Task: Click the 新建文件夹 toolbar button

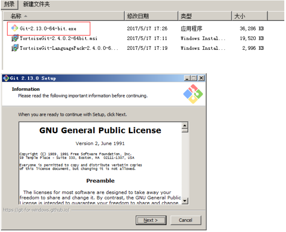Action: (36, 4)
